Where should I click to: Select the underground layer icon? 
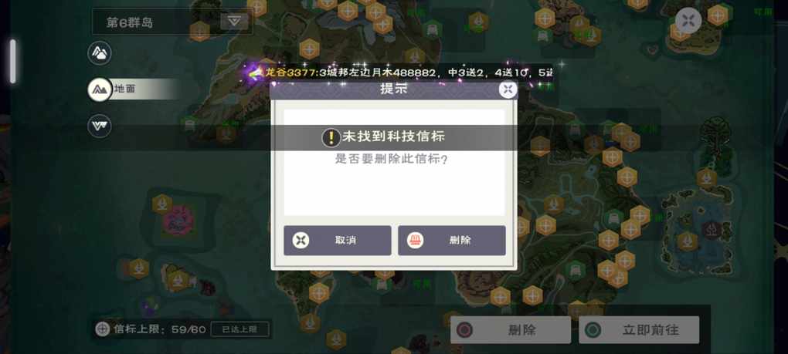[x=100, y=126]
